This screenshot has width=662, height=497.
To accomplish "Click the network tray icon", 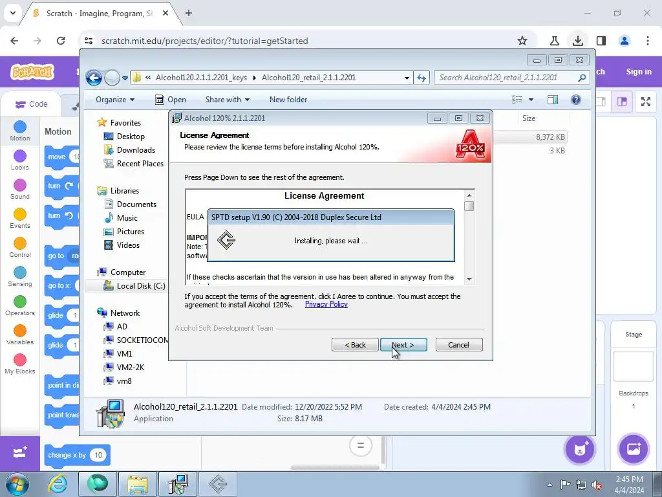I will coord(581,485).
